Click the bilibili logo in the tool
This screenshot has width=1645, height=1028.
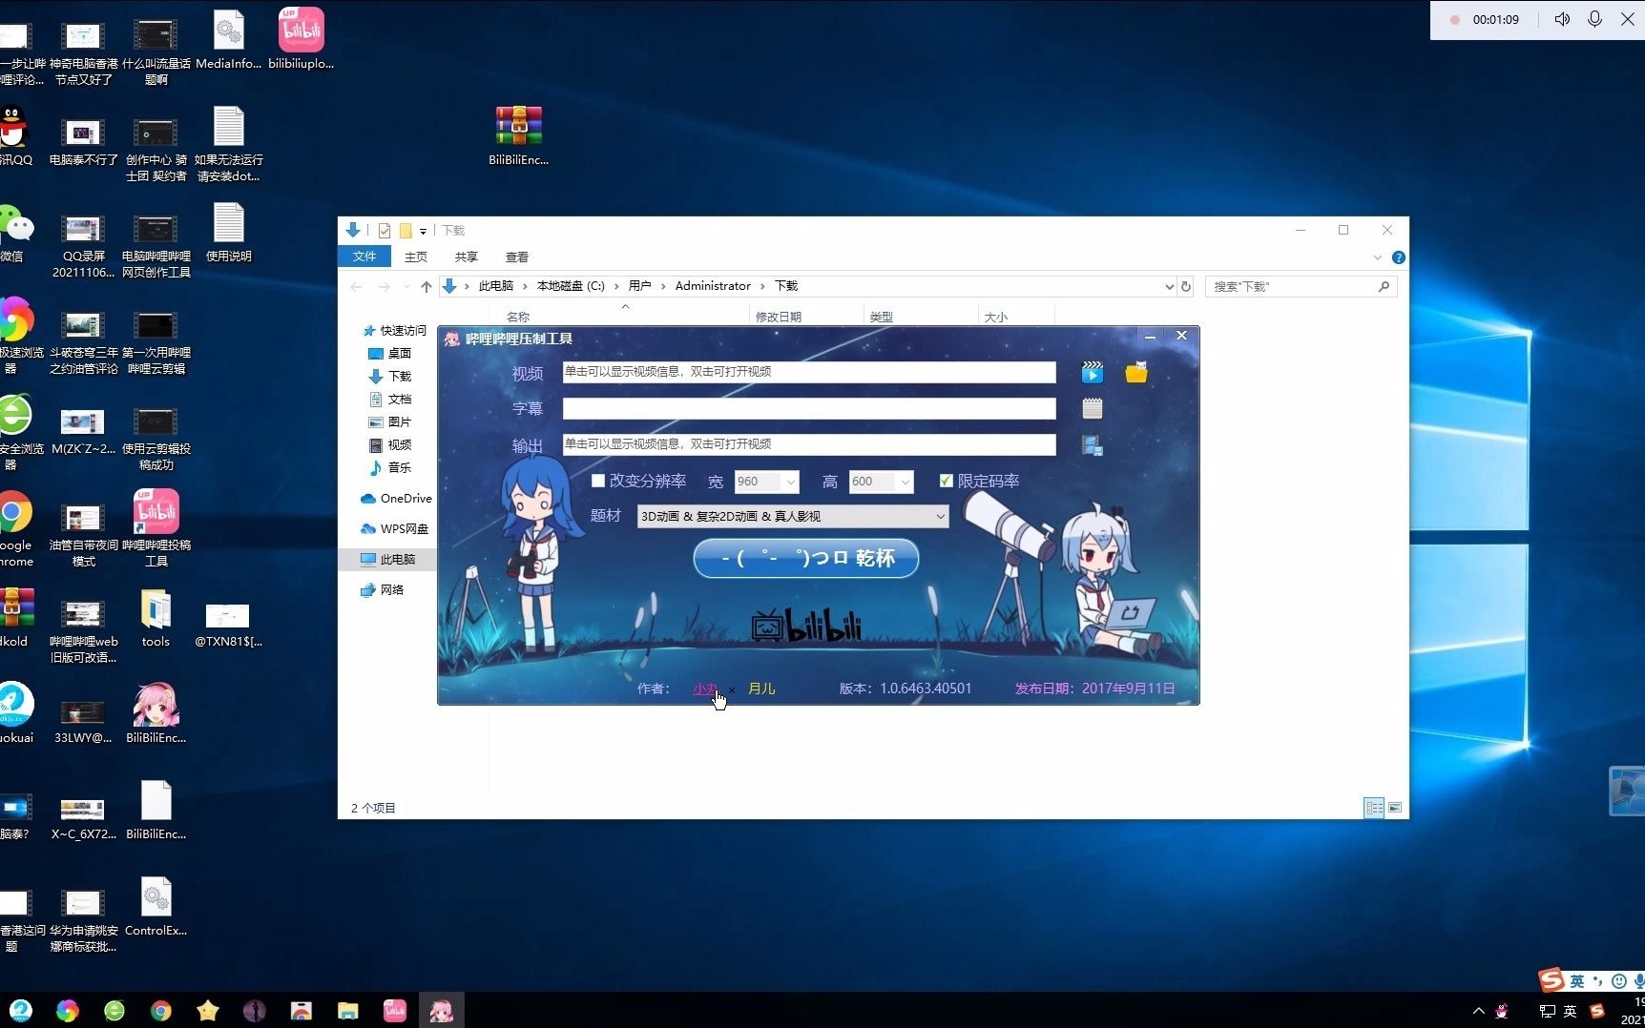pos(806,625)
